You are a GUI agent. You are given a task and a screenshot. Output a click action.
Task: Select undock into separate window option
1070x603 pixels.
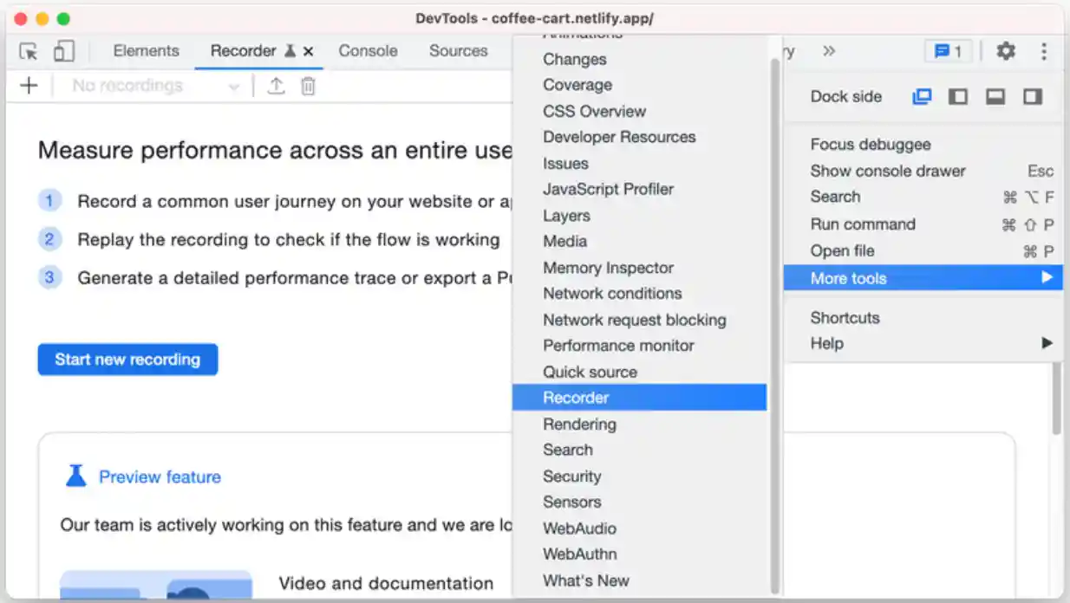coord(922,96)
